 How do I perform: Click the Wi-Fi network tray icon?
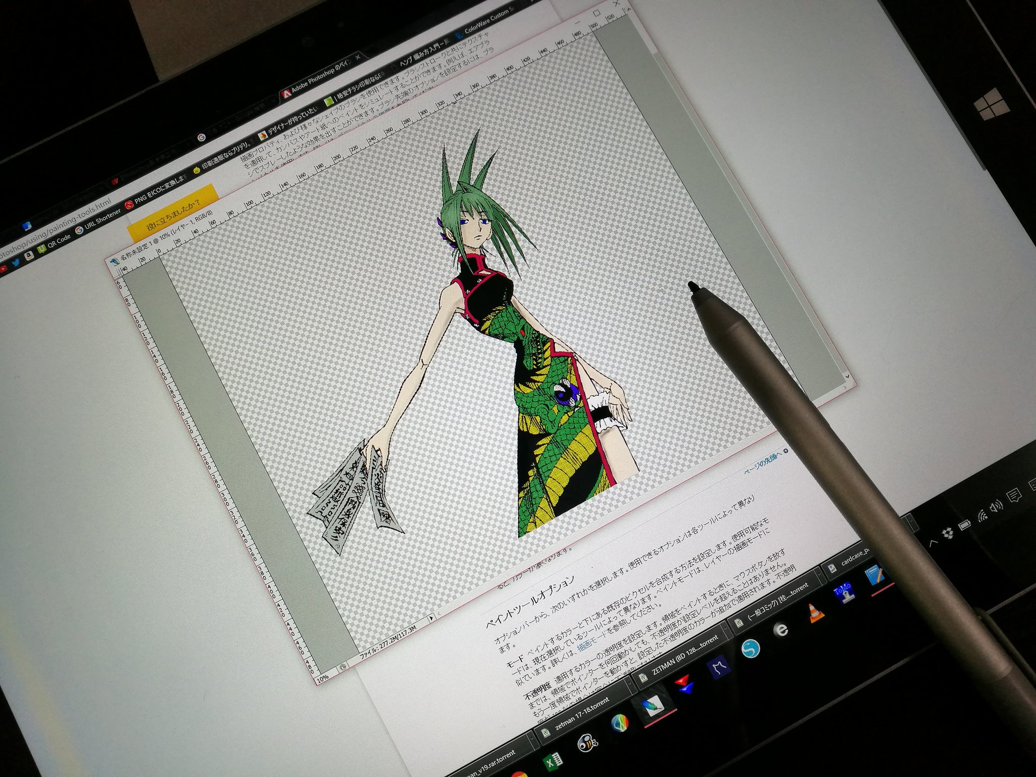(x=981, y=515)
